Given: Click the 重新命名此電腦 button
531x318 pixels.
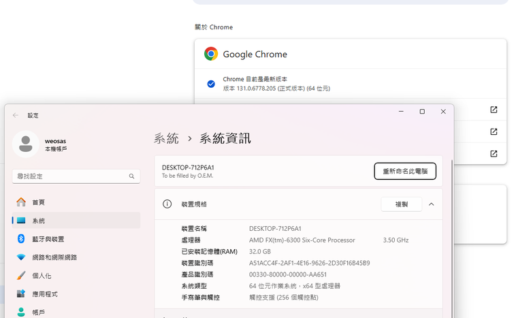Looking at the screenshot, I should click(x=405, y=171).
